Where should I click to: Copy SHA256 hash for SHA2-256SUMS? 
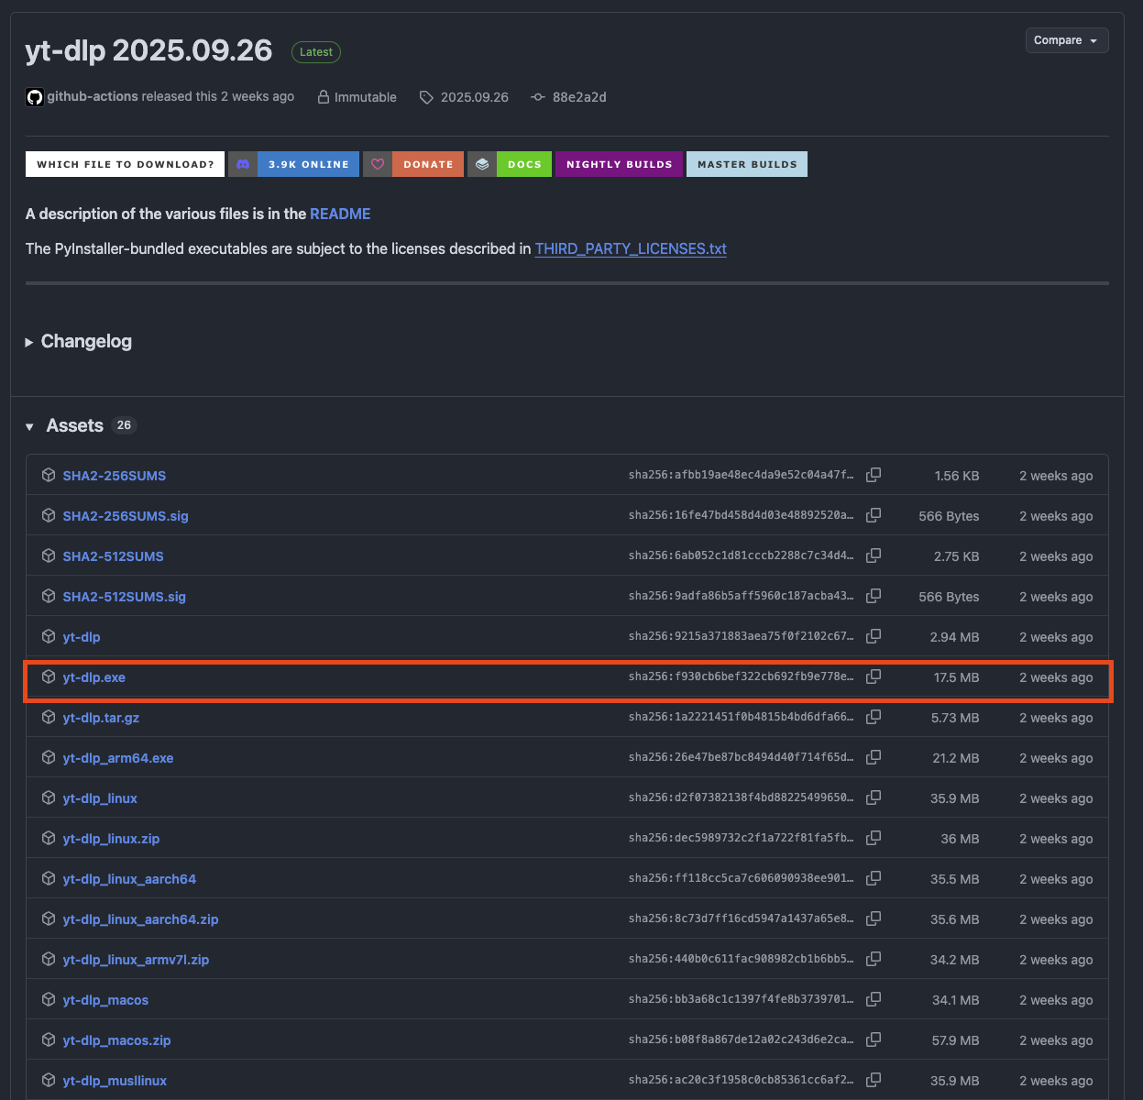[x=874, y=475]
